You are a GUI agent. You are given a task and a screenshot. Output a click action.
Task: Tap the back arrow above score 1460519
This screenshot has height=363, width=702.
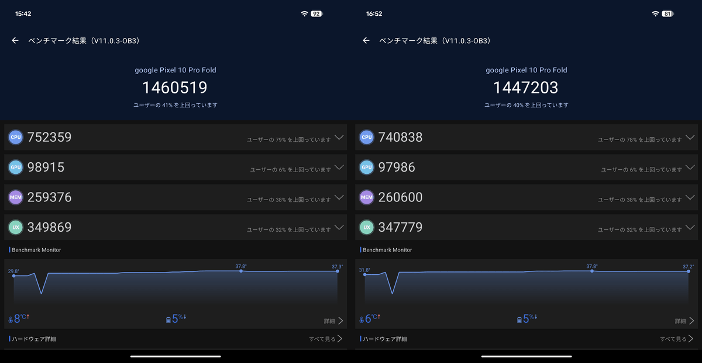tap(15, 41)
